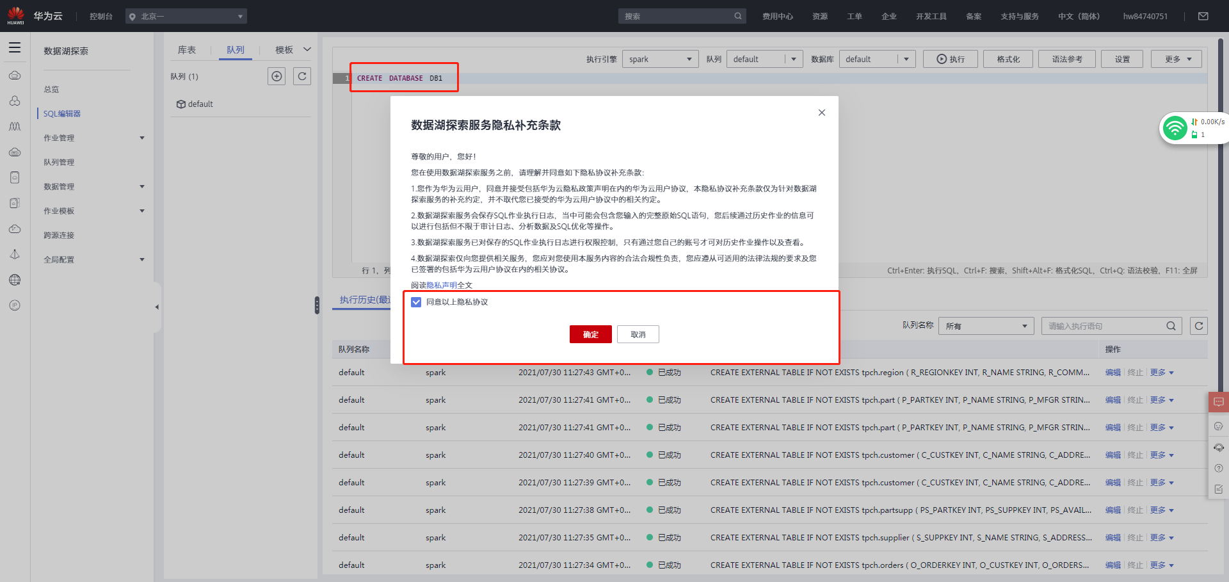The width and height of the screenshot is (1229, 582).
Task: Open the hw84740751 account menu
Action: tap(1145, 16)
